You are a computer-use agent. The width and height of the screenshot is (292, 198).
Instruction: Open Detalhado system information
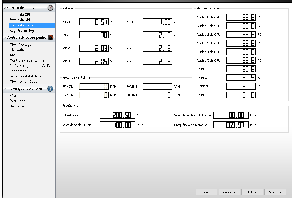18,101
